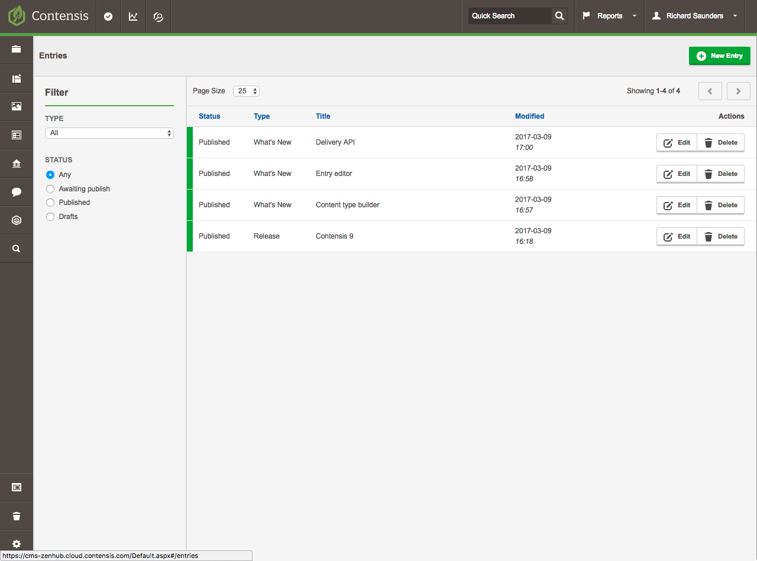
Task: Open the folder projects icon in sidebar
Action: [x=17, y=50]
